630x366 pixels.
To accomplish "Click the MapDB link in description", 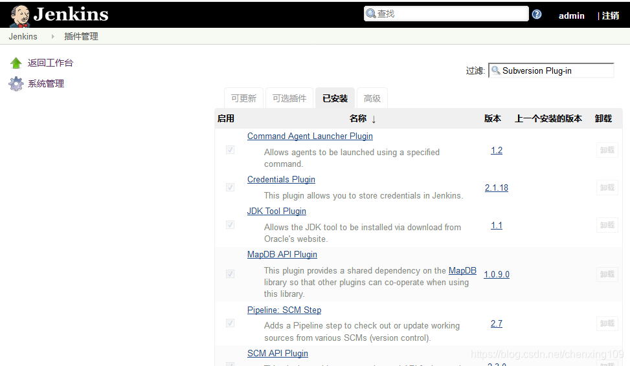I will coord(462,270).
